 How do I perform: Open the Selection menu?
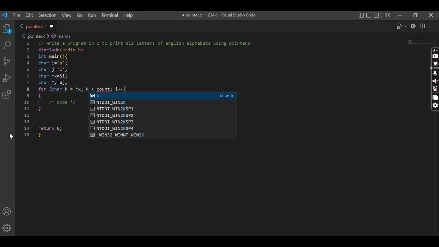pyautogui.click(x=47, y=15)
